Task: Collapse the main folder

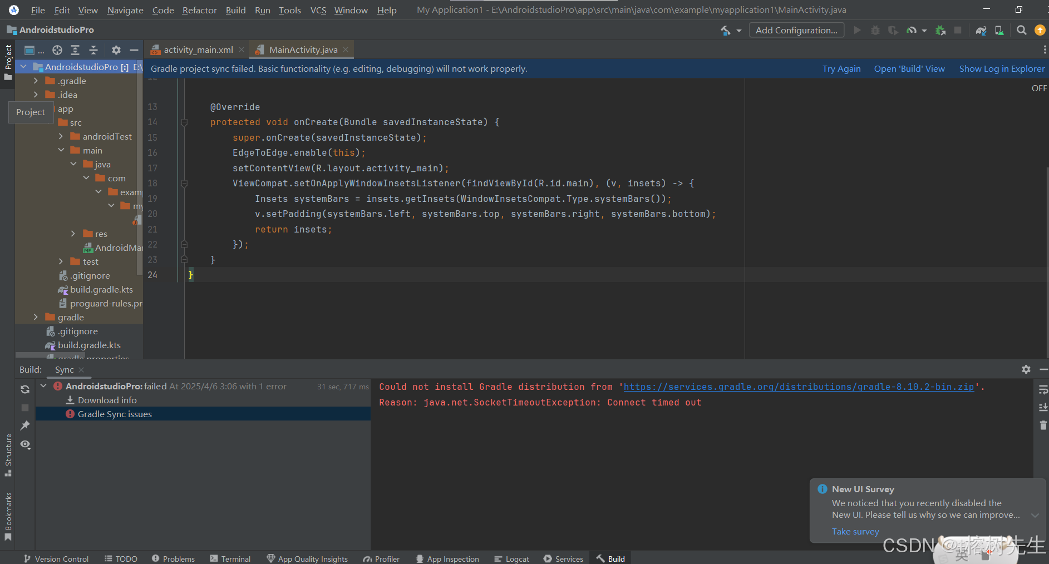Action: pos(61,150)
